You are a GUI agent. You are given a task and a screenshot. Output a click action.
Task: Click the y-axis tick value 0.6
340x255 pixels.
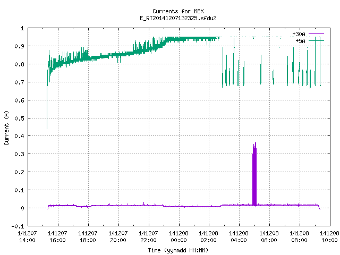click(x=19, y=100)
